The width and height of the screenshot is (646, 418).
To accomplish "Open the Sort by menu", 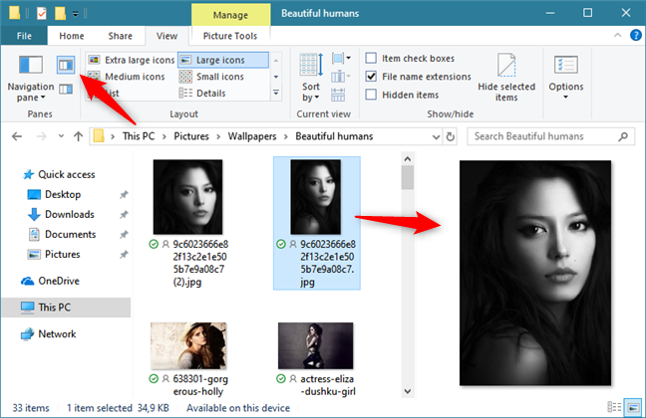I will coord(311,78).
